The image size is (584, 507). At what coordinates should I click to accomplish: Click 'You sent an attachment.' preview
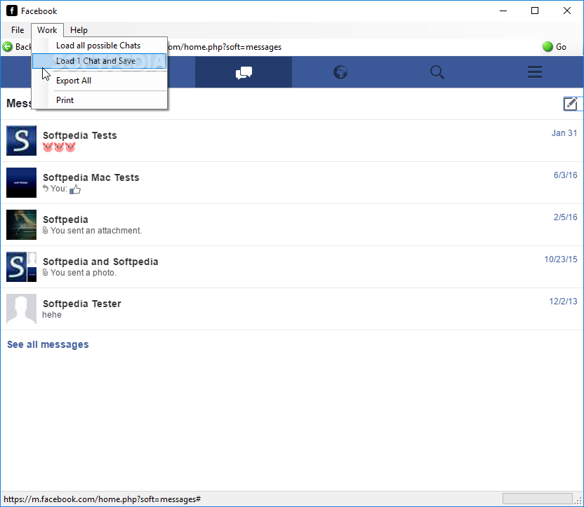coord(95,231)
